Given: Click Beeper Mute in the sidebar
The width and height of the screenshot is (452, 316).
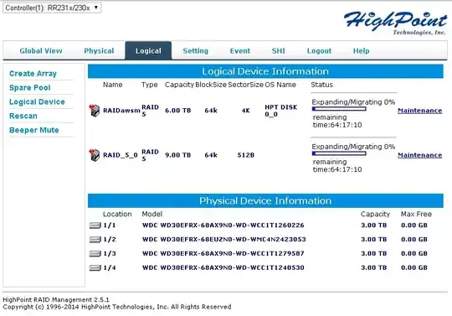Looking at the screenshot, I should point(34,130).
